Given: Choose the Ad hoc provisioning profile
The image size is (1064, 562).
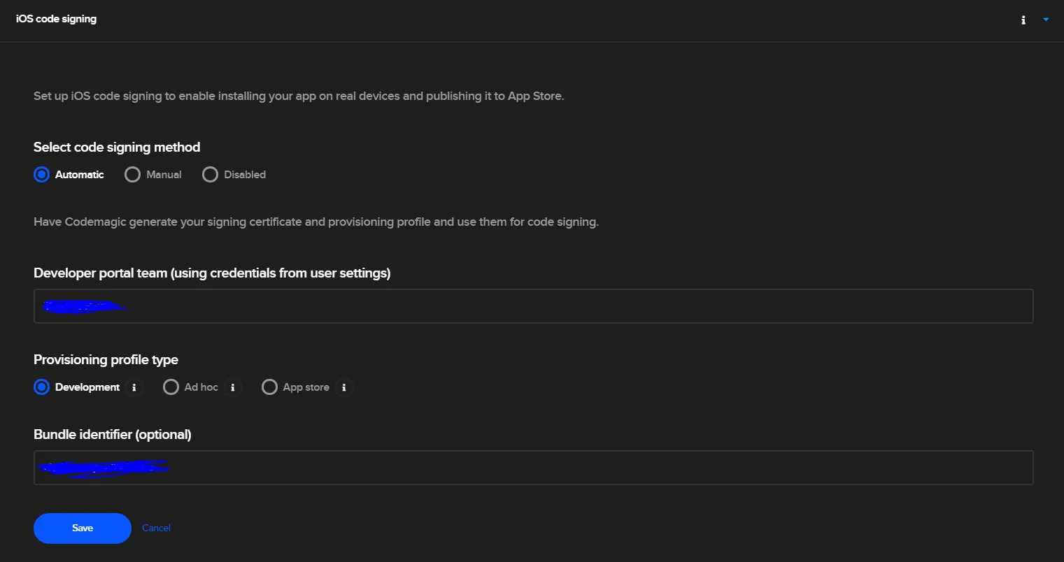Looking at the screenshot, I should 171,387.
